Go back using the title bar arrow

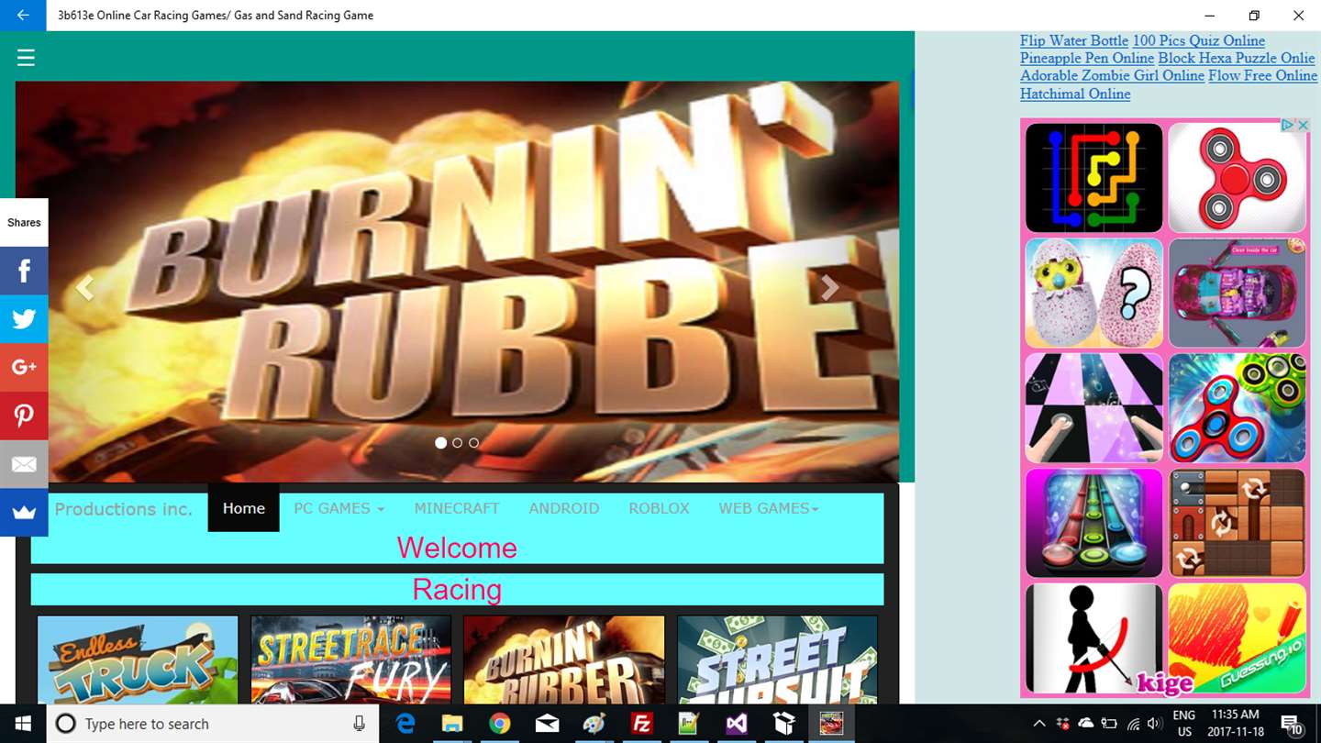tap(23, 15)
